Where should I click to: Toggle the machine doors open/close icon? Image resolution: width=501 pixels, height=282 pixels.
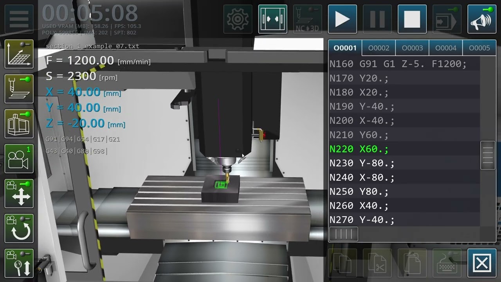tap(273, 19)
